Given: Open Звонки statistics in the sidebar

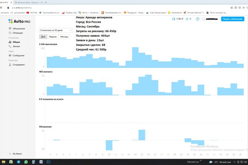Looking at the screenshot, I should point(14,46).
